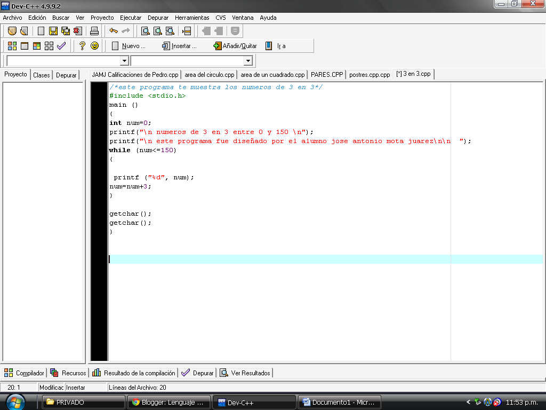Start debugging with the Debug checkmark icon
The width and height of the screenshot is (546, 410).
point(60,45)
